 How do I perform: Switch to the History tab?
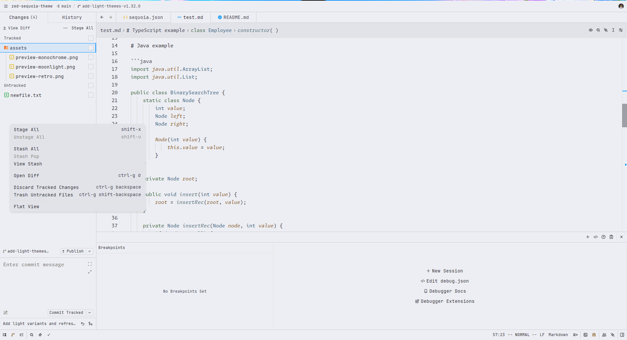72,17
